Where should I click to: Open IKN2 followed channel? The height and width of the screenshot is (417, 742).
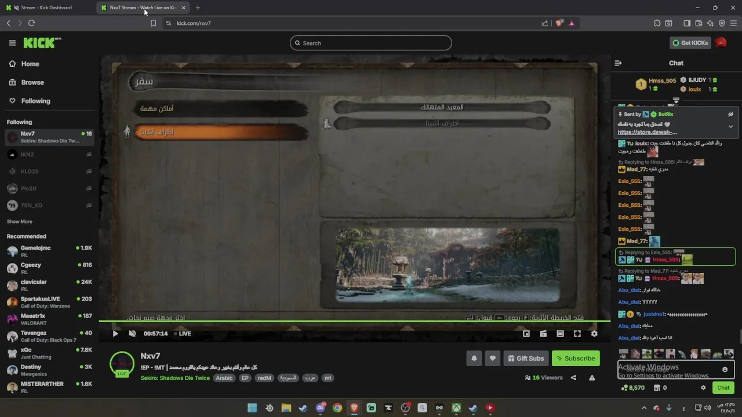49,155
